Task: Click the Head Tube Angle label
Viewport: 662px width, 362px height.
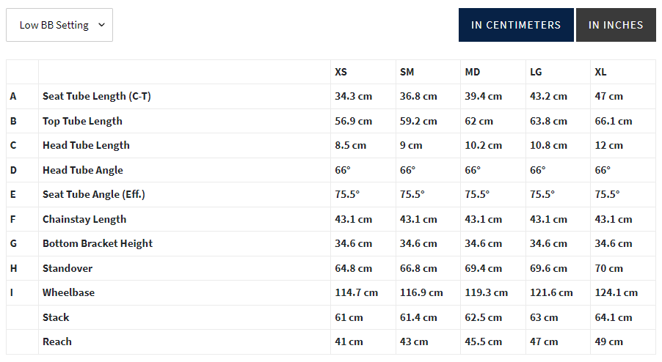Action: (83, 170)
